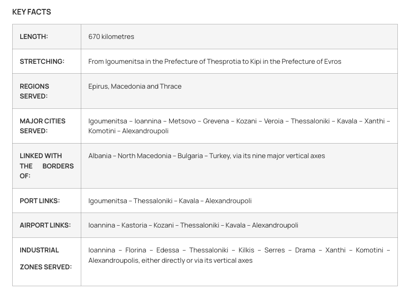The height and width of the screenshot is (297, 411).
Task: Click the LINKED WITH THE BORDERS OF label
Action: point(47,166)
